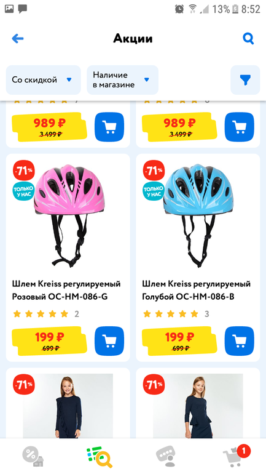Open the promotions home bottom tab
The image size is (266, 474).
click(x=33, y=457)
